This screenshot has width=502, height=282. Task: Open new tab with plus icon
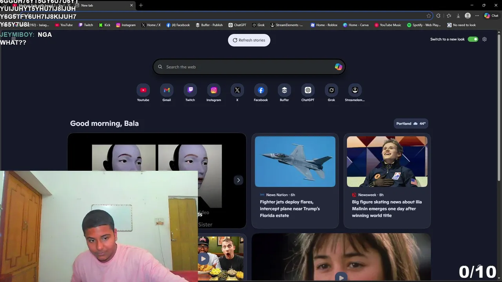141,5
